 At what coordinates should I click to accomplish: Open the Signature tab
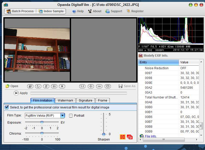tap(85, 101)
